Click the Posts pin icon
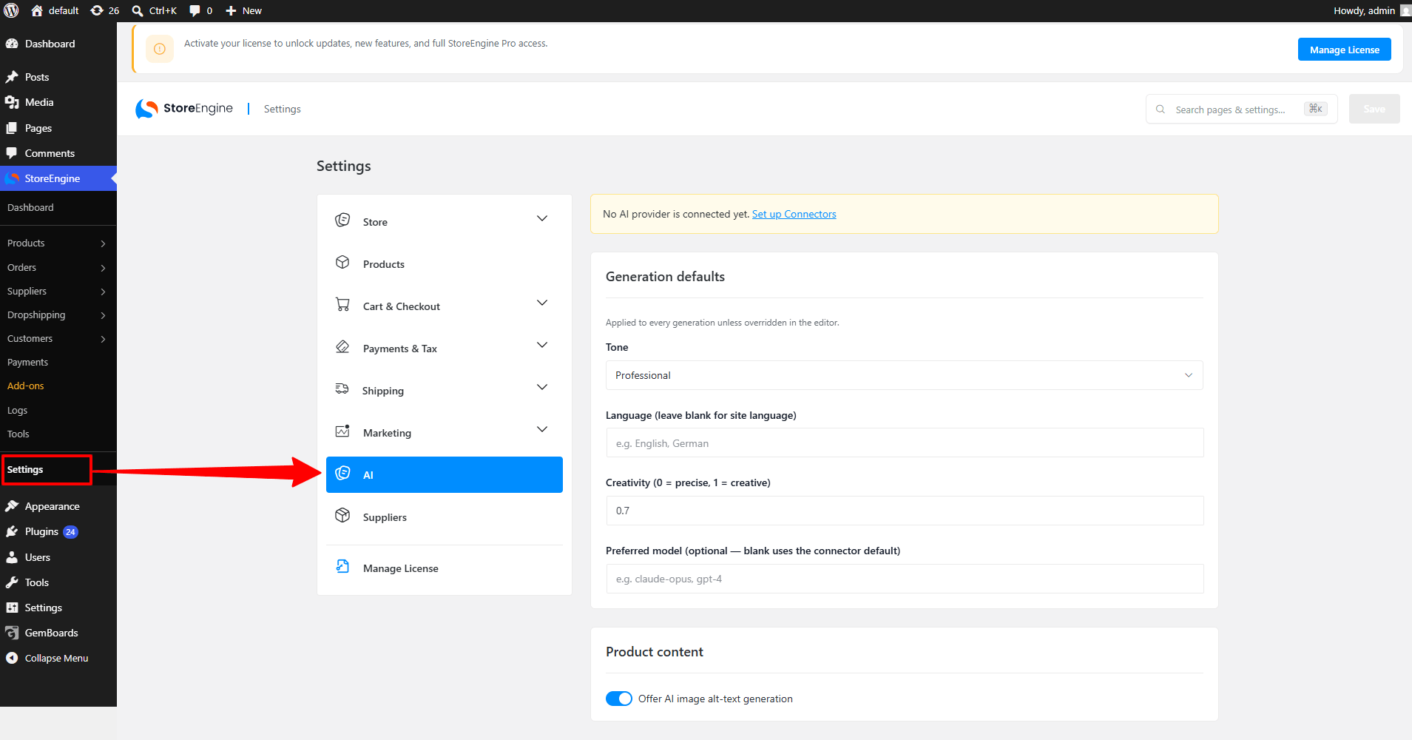1412x740 pixels. [12, 77]
